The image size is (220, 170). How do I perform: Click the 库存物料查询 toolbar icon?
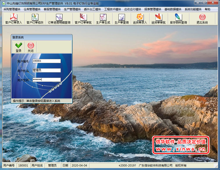pyautogui.click(x=178, y=19)
